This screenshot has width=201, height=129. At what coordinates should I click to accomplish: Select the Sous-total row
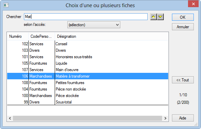point(88,102)
